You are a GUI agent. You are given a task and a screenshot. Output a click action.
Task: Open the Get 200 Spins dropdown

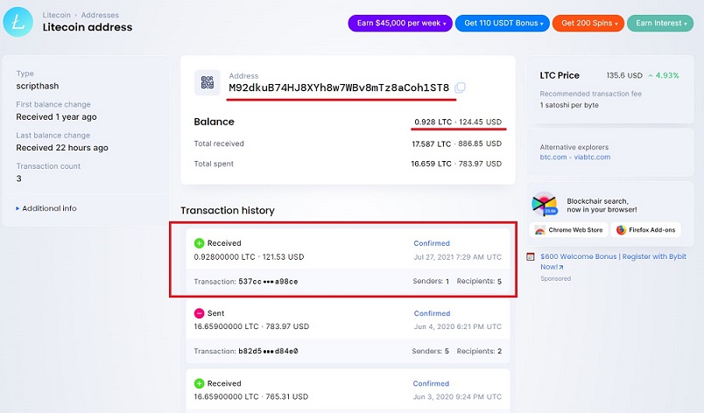[588, 23]
